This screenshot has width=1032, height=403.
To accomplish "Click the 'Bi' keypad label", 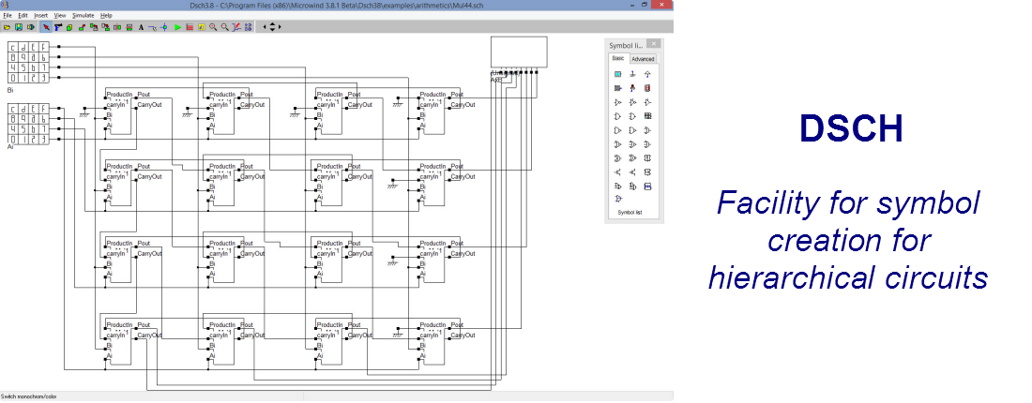I will 10,88.
